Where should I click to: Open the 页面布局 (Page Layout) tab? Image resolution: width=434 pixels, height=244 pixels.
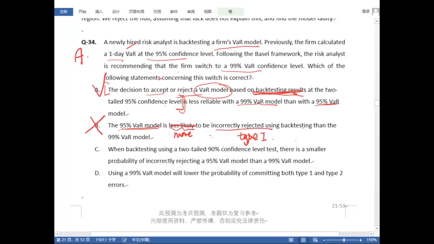click(x=136, y=12)
